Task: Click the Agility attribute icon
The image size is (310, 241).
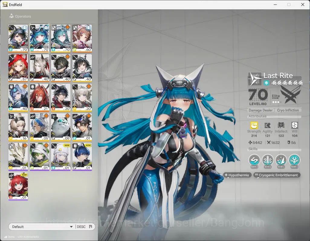Action: [267, 125]
